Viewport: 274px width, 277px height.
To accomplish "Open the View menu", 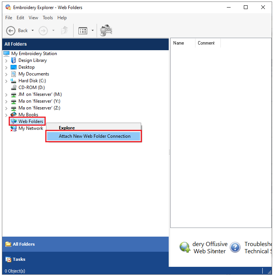I will (x=33, y=18).
